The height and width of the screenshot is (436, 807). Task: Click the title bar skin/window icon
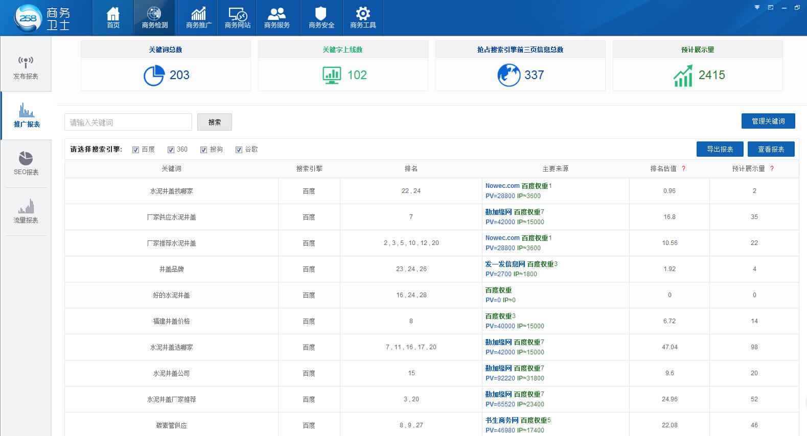click(x=770, y=7)
